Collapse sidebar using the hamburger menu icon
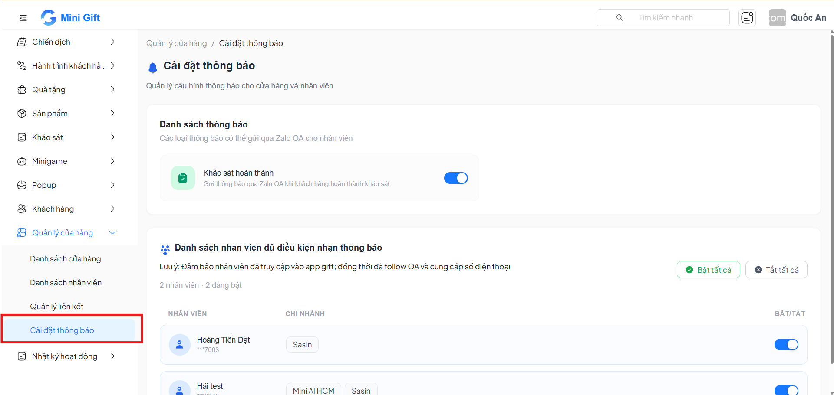 [x=23, y=18]
